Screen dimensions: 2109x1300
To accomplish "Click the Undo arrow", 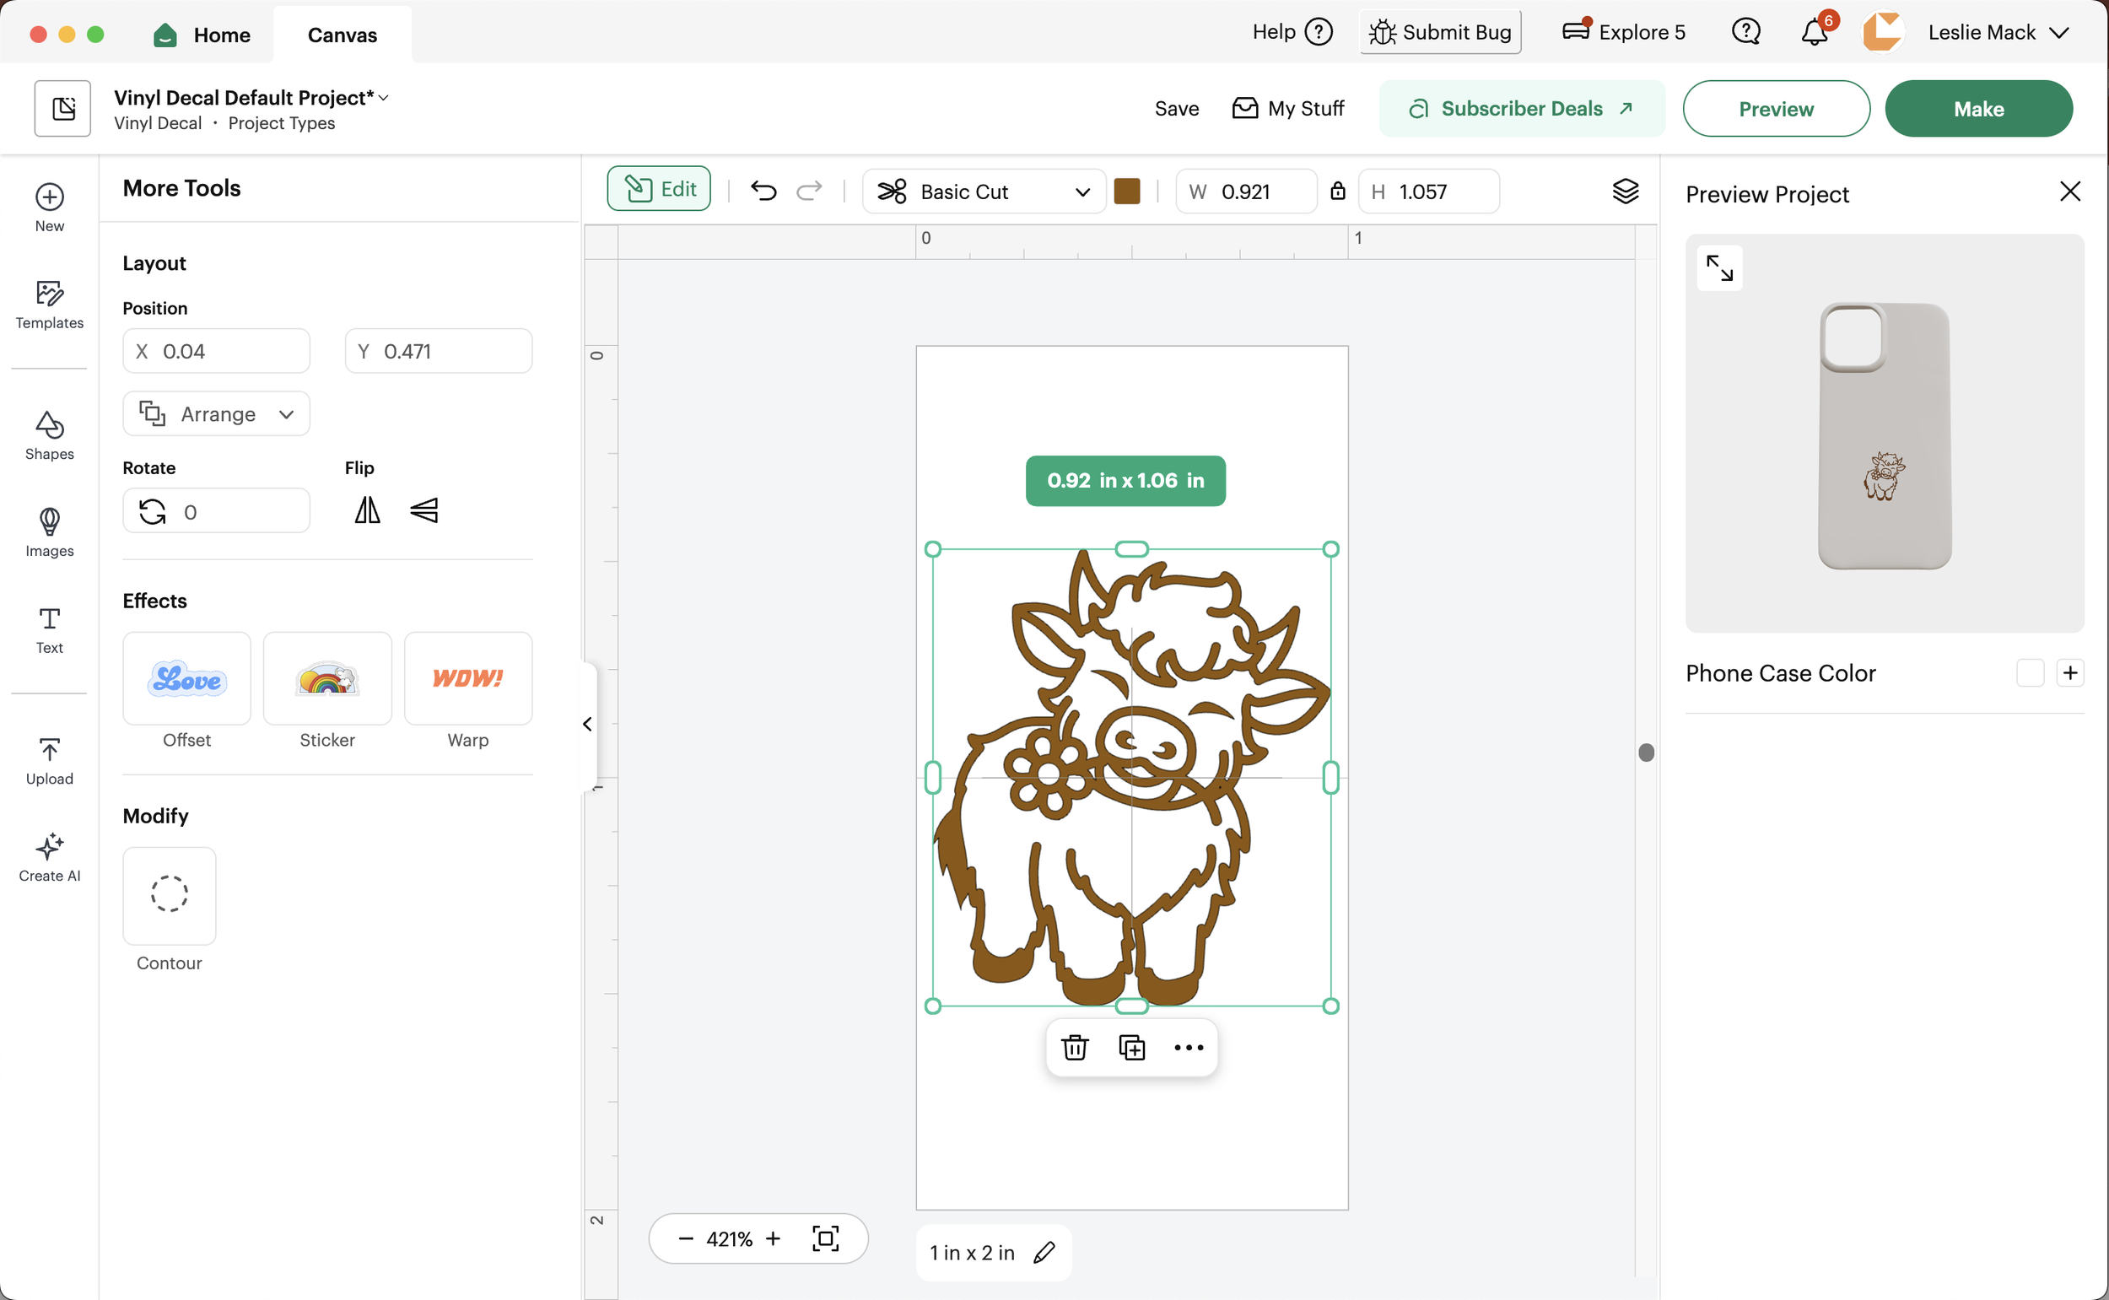I will click(763, 191).
